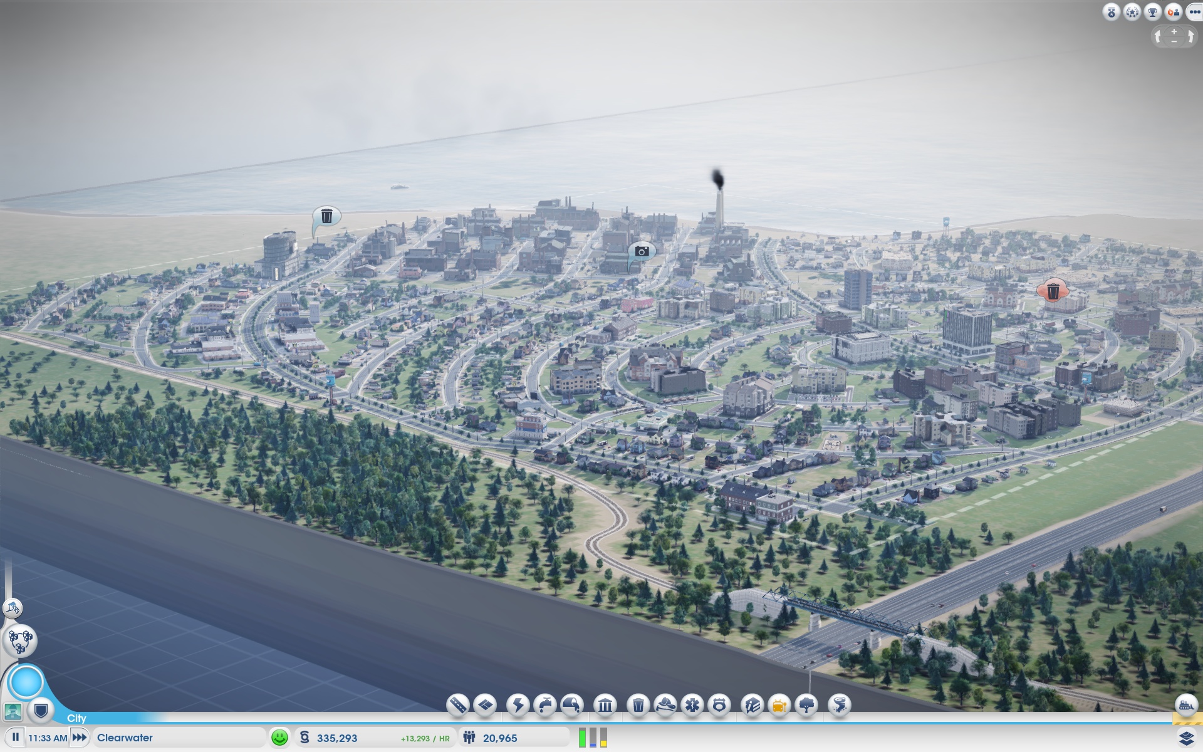Open the trophy leaderboards icon
The width and height of the screenshot is (1203, 752).
pyautogui.click(x=1153, y=12)
